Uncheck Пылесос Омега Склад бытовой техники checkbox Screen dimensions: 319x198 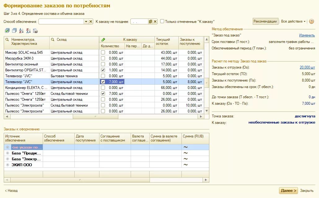coord(103,94)
